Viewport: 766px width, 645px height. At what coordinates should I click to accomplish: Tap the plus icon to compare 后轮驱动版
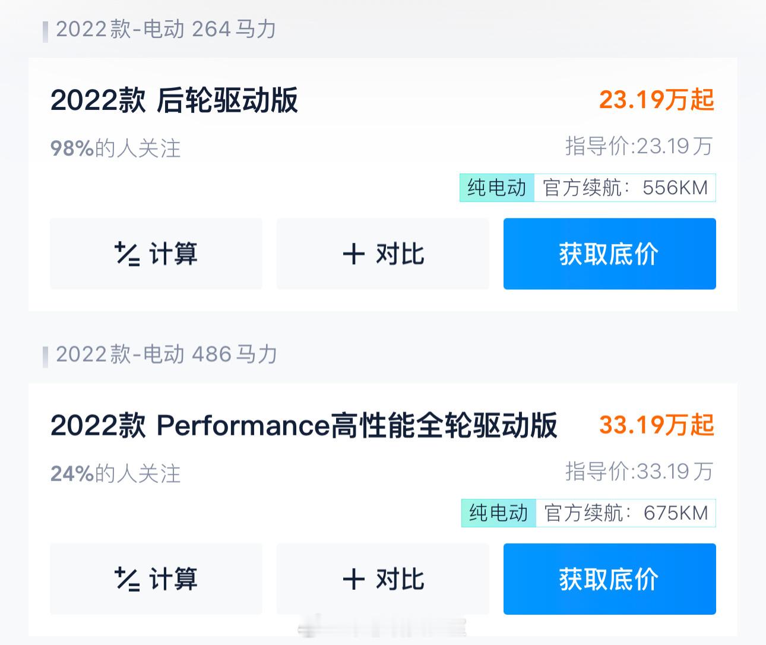pos(353,254)
